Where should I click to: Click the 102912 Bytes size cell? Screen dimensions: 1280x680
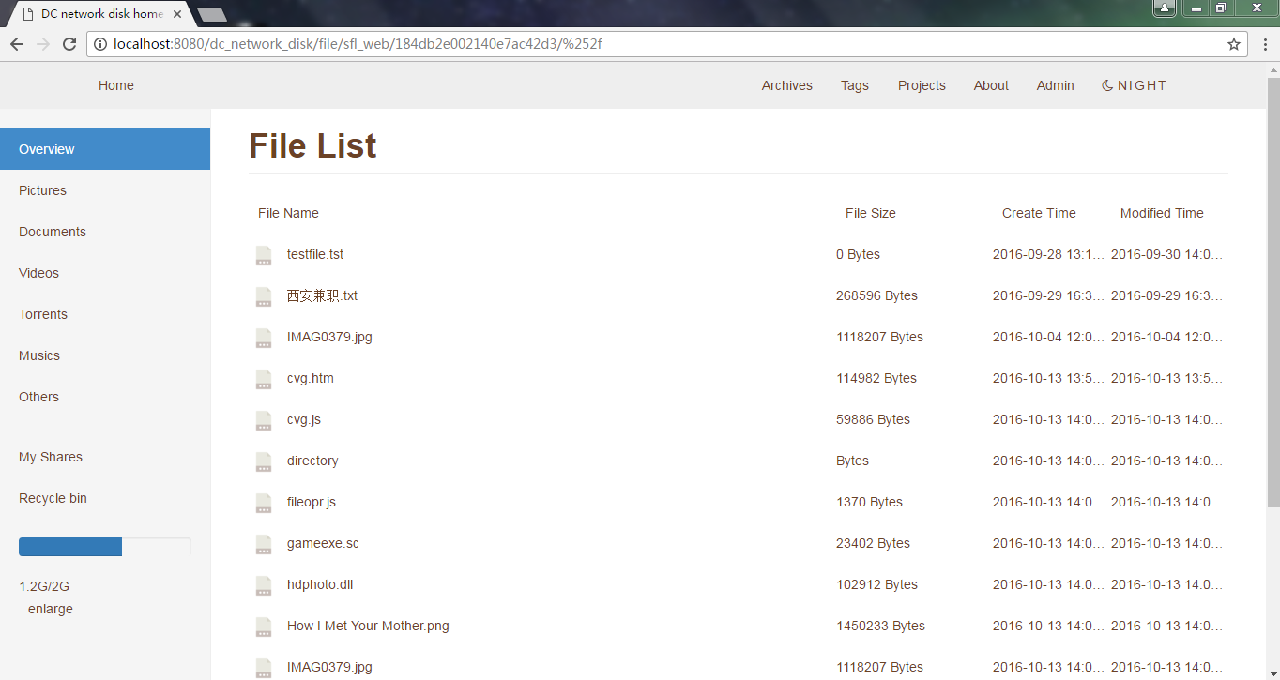pos(876,584)
